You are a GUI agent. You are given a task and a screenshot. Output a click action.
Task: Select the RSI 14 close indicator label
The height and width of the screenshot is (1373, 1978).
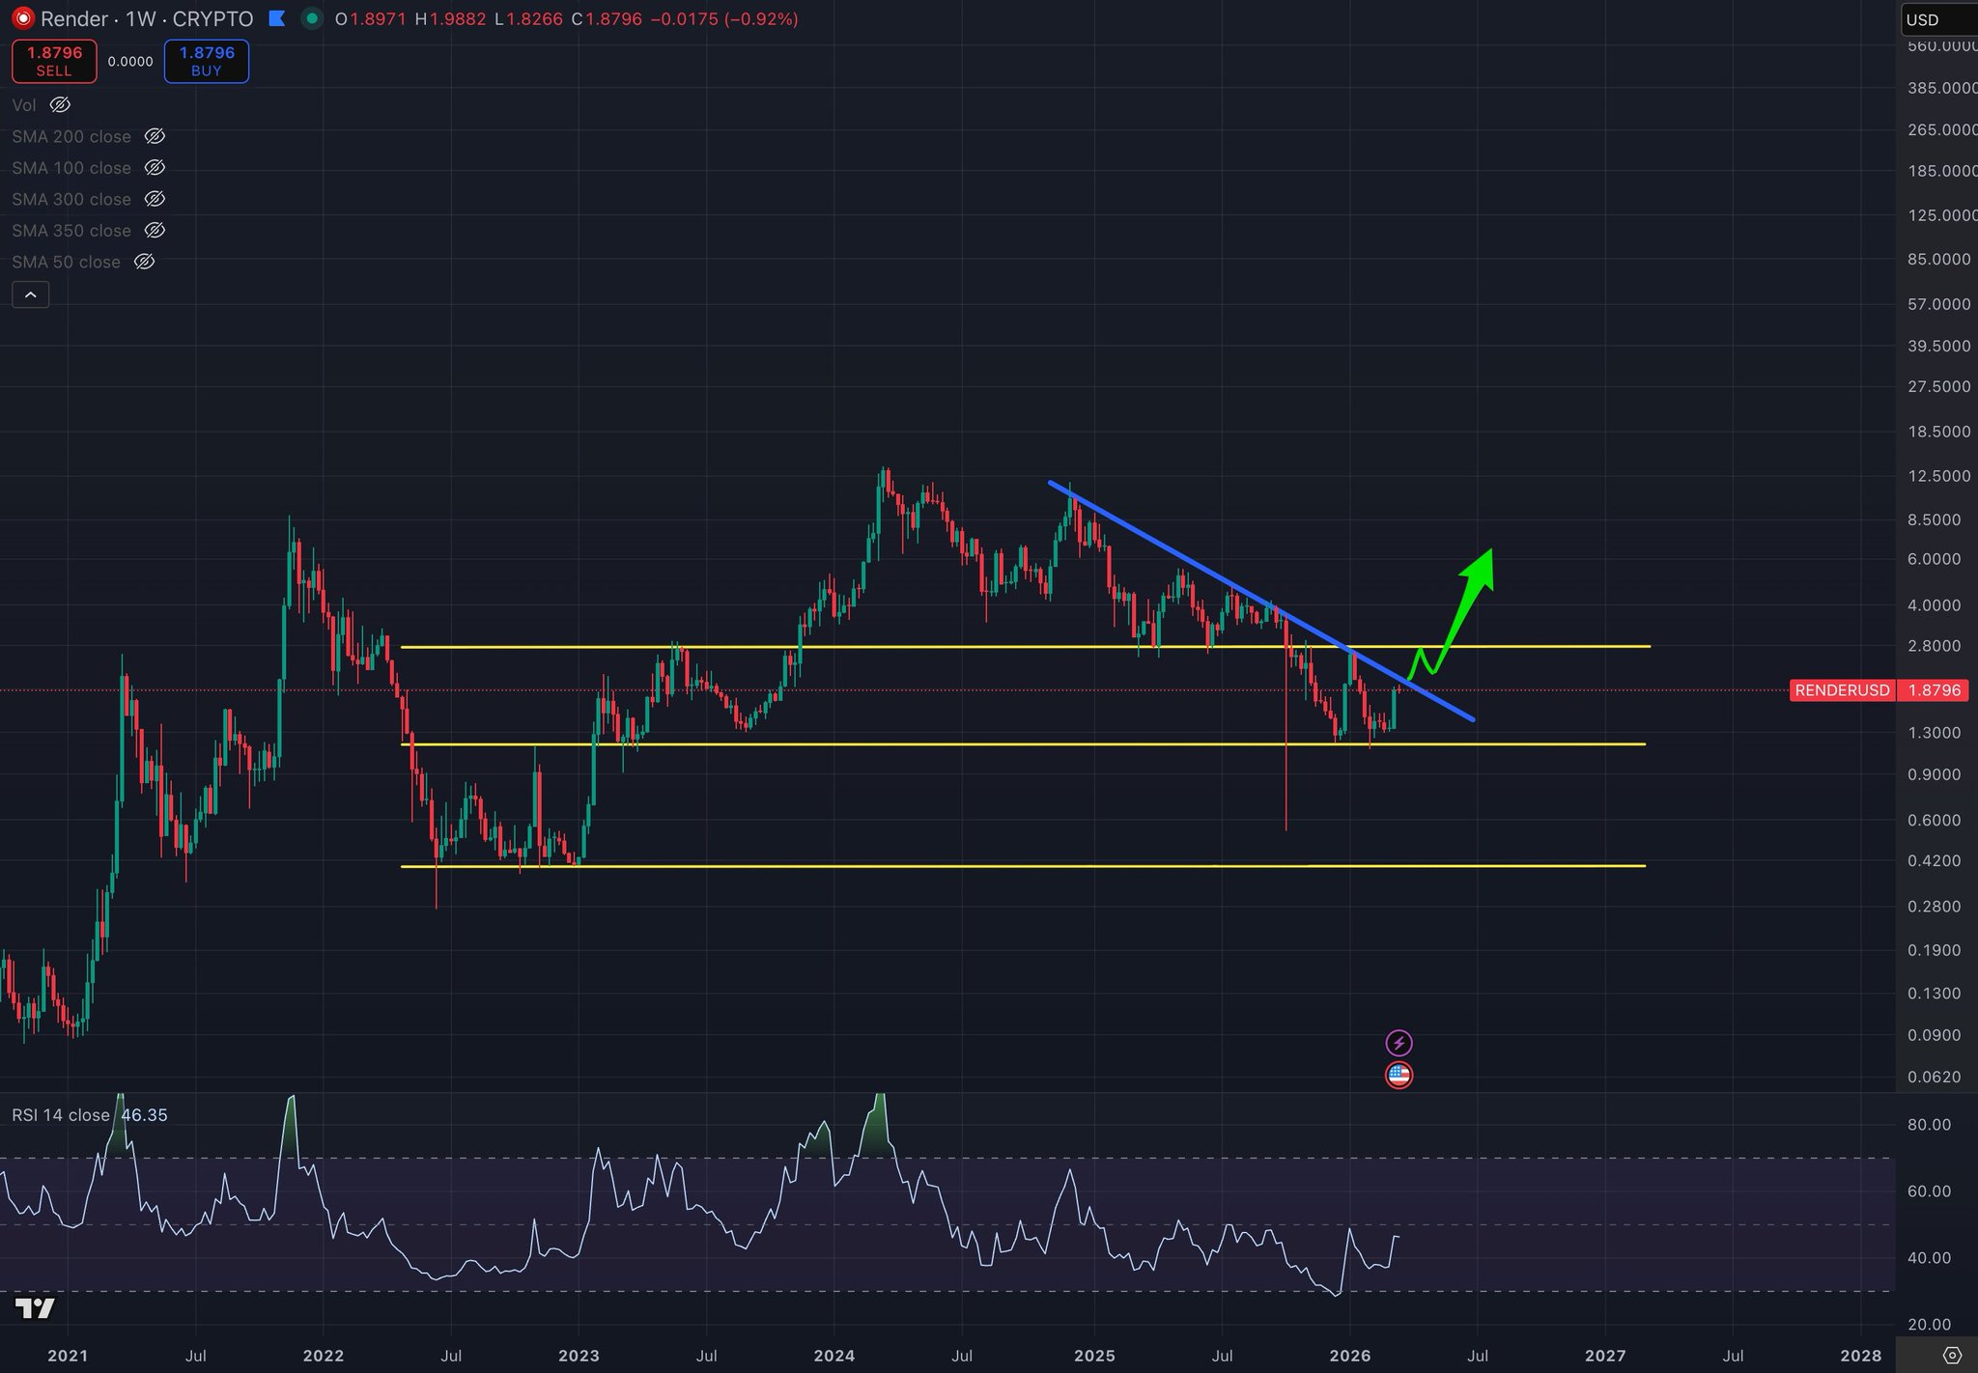pyautogui.click(x=60, y=1115)
